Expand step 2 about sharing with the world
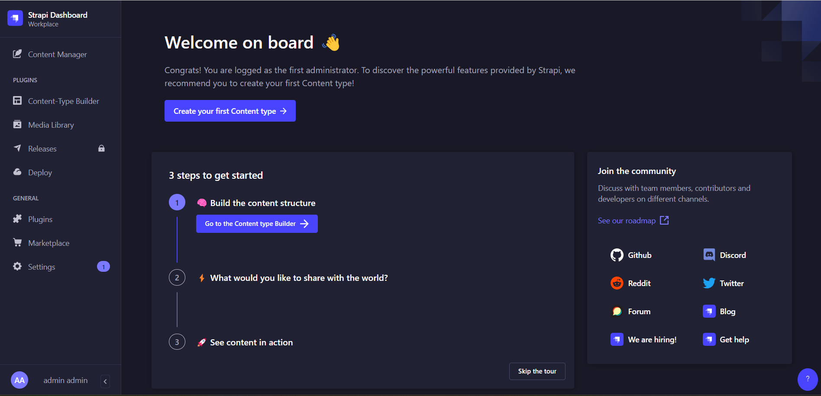The width and height of the screenshot is (821, 396). 298,278
